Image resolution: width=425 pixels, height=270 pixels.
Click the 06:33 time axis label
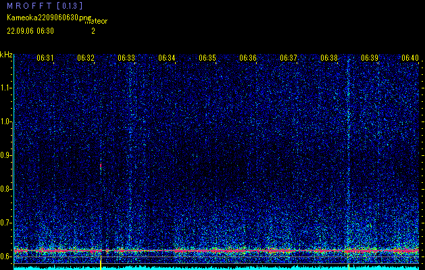click(x=126, y=57)
